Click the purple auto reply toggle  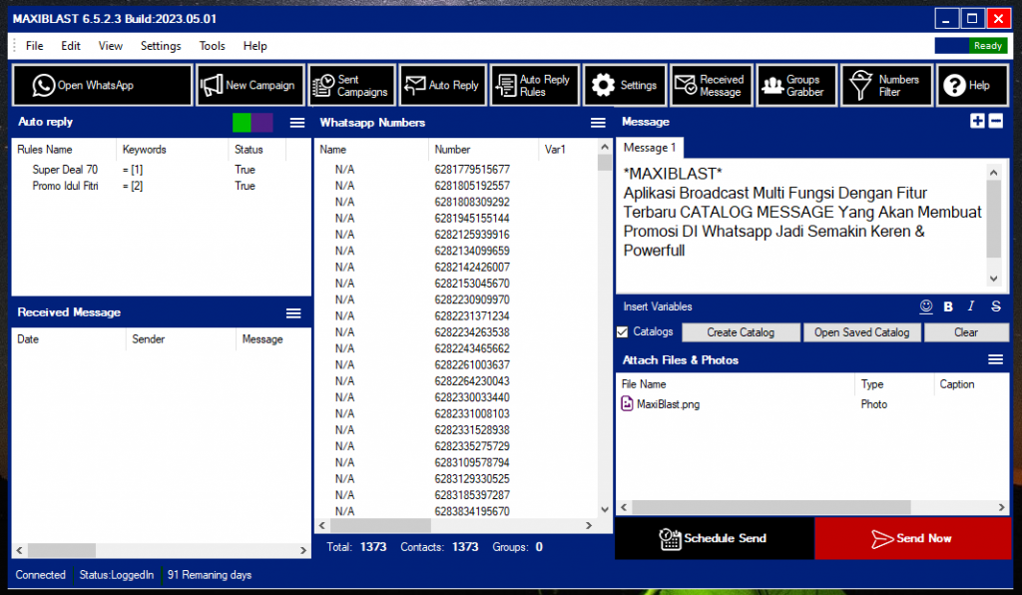click(262, 123)
